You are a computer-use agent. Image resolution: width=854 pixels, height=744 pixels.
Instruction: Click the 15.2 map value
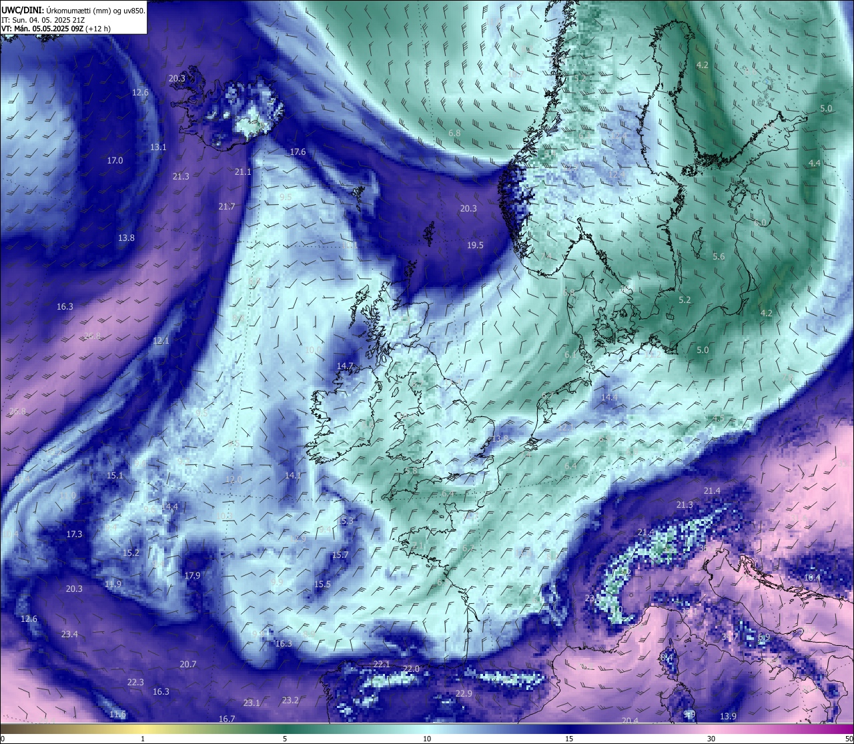(131, 553)
